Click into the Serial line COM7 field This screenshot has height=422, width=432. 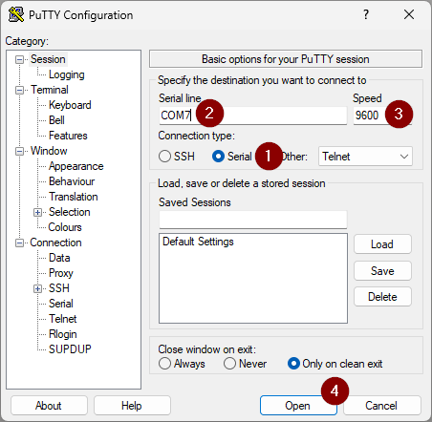pyautogui.click(x=253, y=116)
